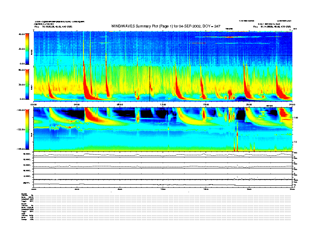This screenshot has width=315, height=243.
Task: Click 04:00 tick label below RAD1 spectrogram
Action: [x=77, y=104]
